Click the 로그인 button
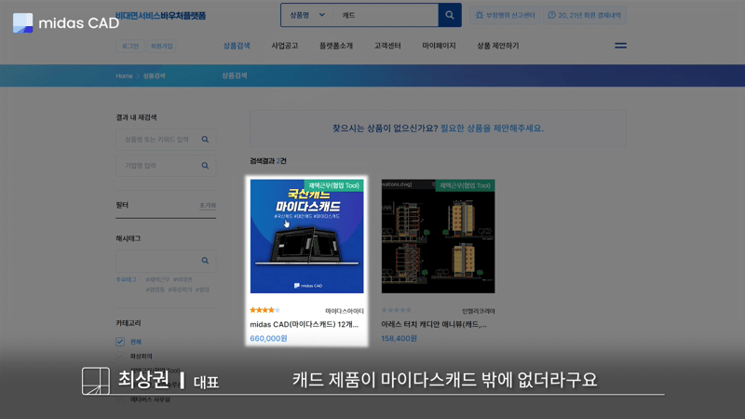 pos(130,46)
